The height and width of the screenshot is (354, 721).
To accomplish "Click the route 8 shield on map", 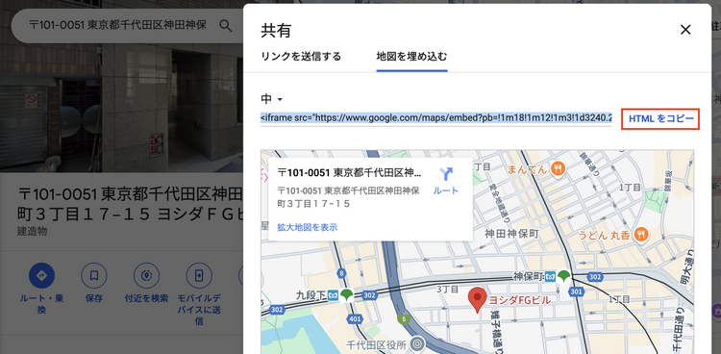I will pyautogui.click(x=341, y=273).
